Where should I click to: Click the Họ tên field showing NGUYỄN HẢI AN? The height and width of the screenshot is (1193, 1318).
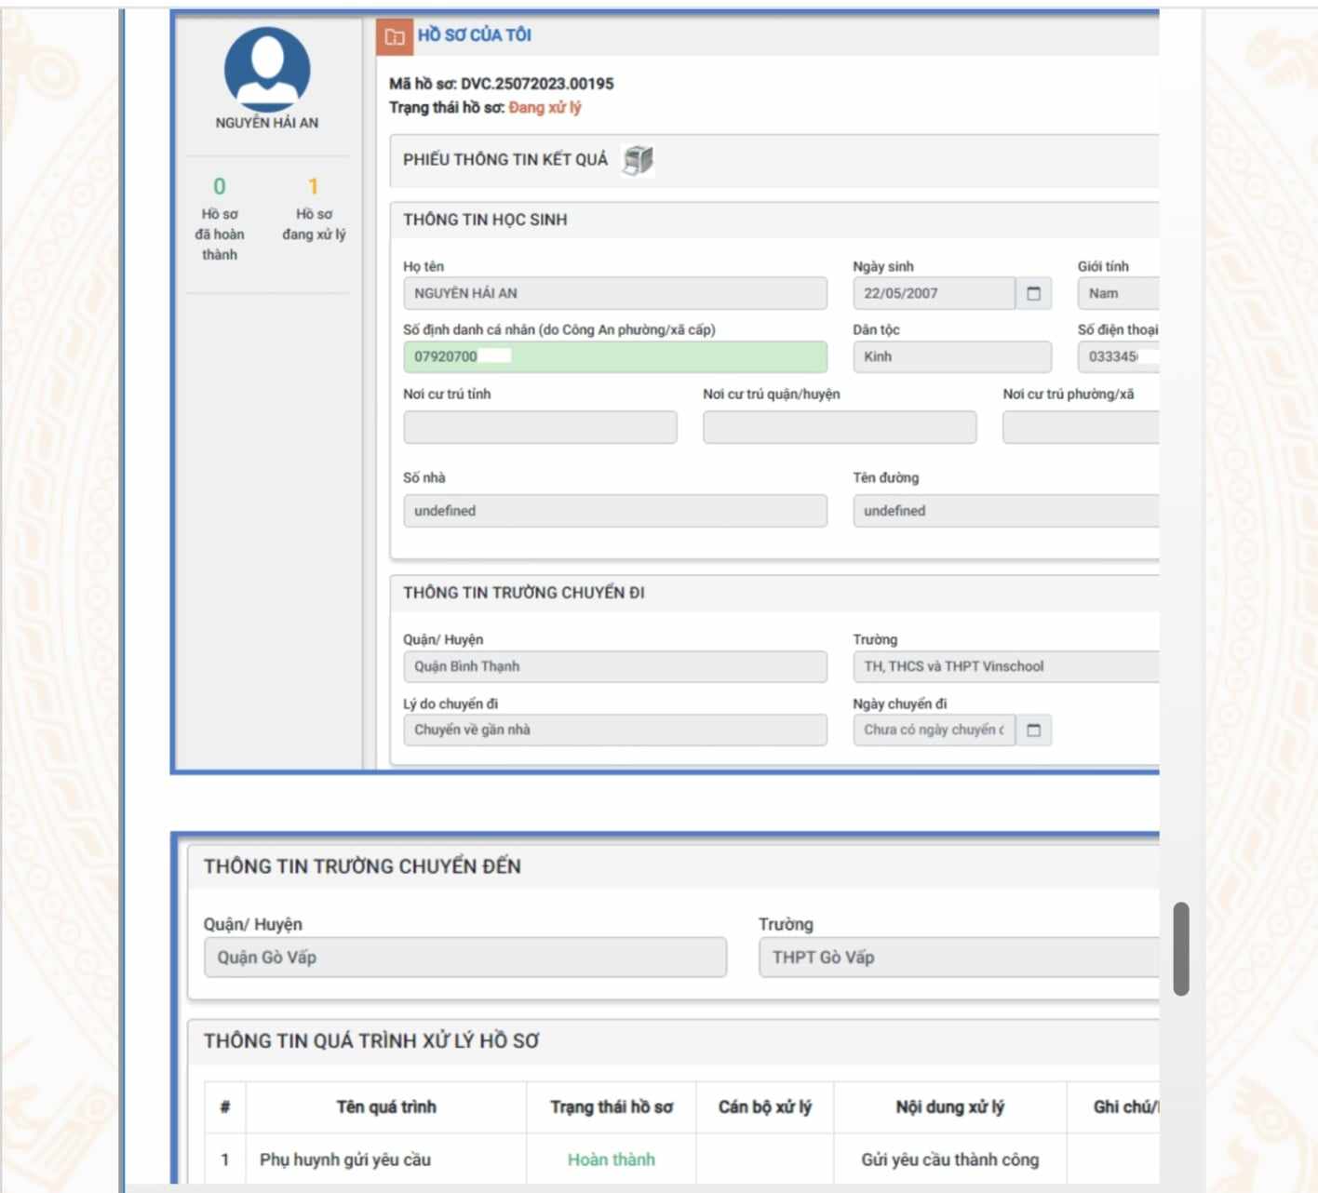pyautogui.click(x=615, y=293)
